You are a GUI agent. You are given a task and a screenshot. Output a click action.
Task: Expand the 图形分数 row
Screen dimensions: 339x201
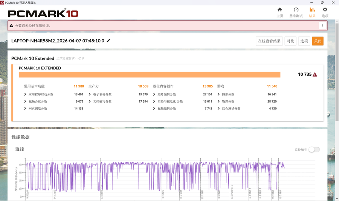click(x=218, y=95)
